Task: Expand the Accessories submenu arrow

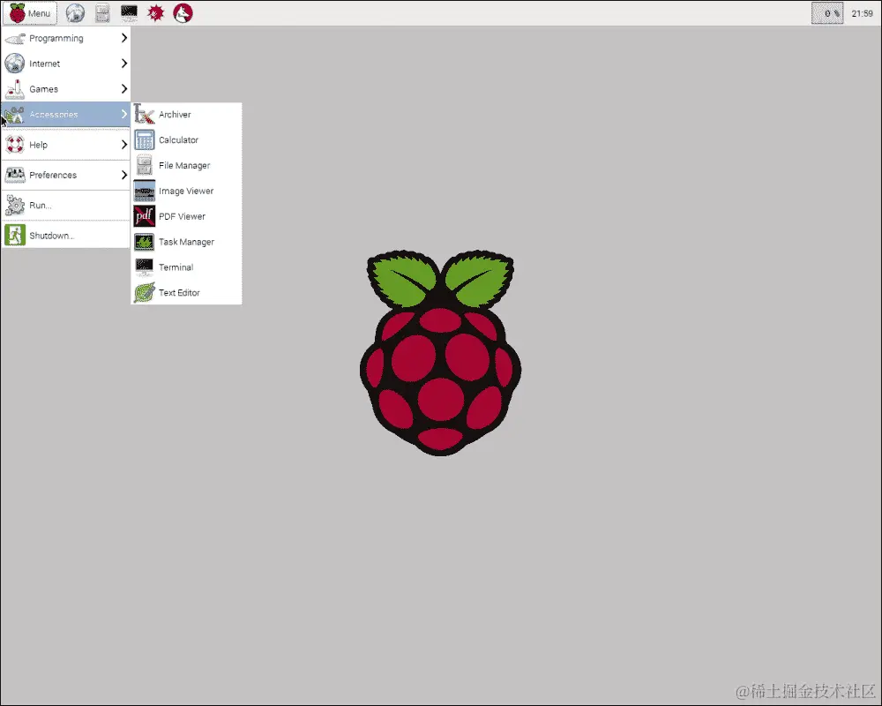Action: point(124,115)
